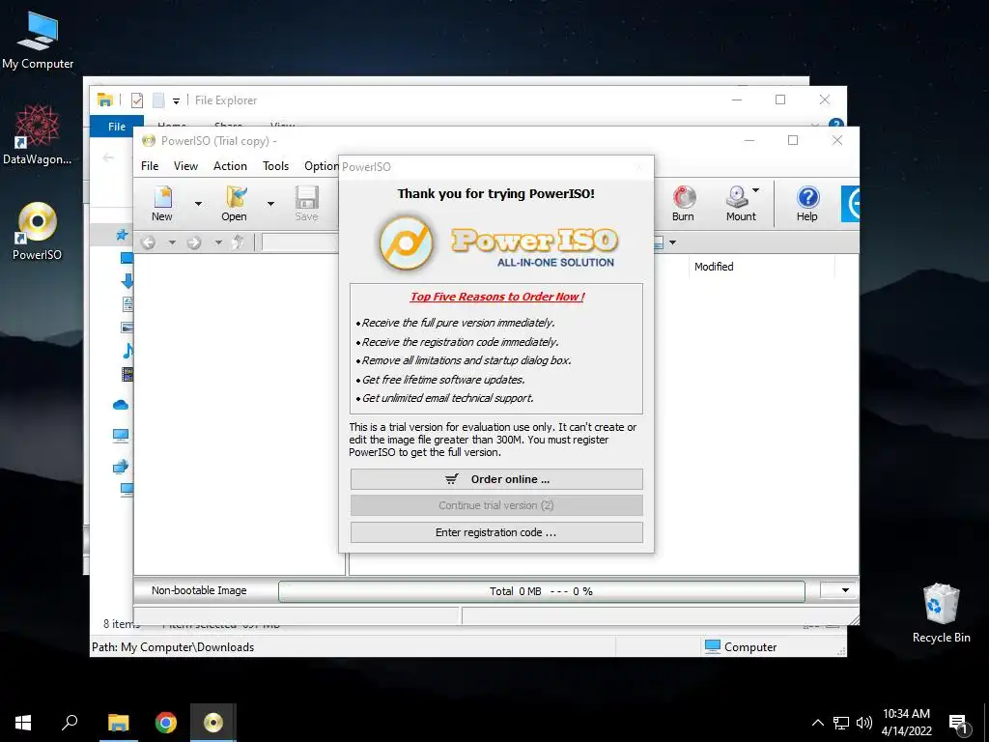The height and width of the screenshot is (742, 989).
Task: Expand the Open button dropdown arrow
Action: pyautogui.click(x=270, y=203)
